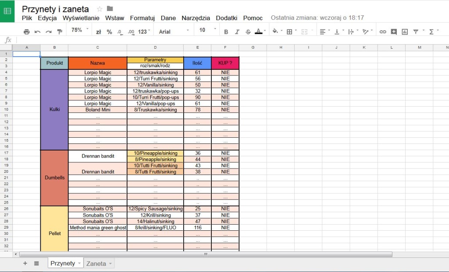Decrease decimal places
This screenshot has width=449, height=272.
[x=120, y=32]
